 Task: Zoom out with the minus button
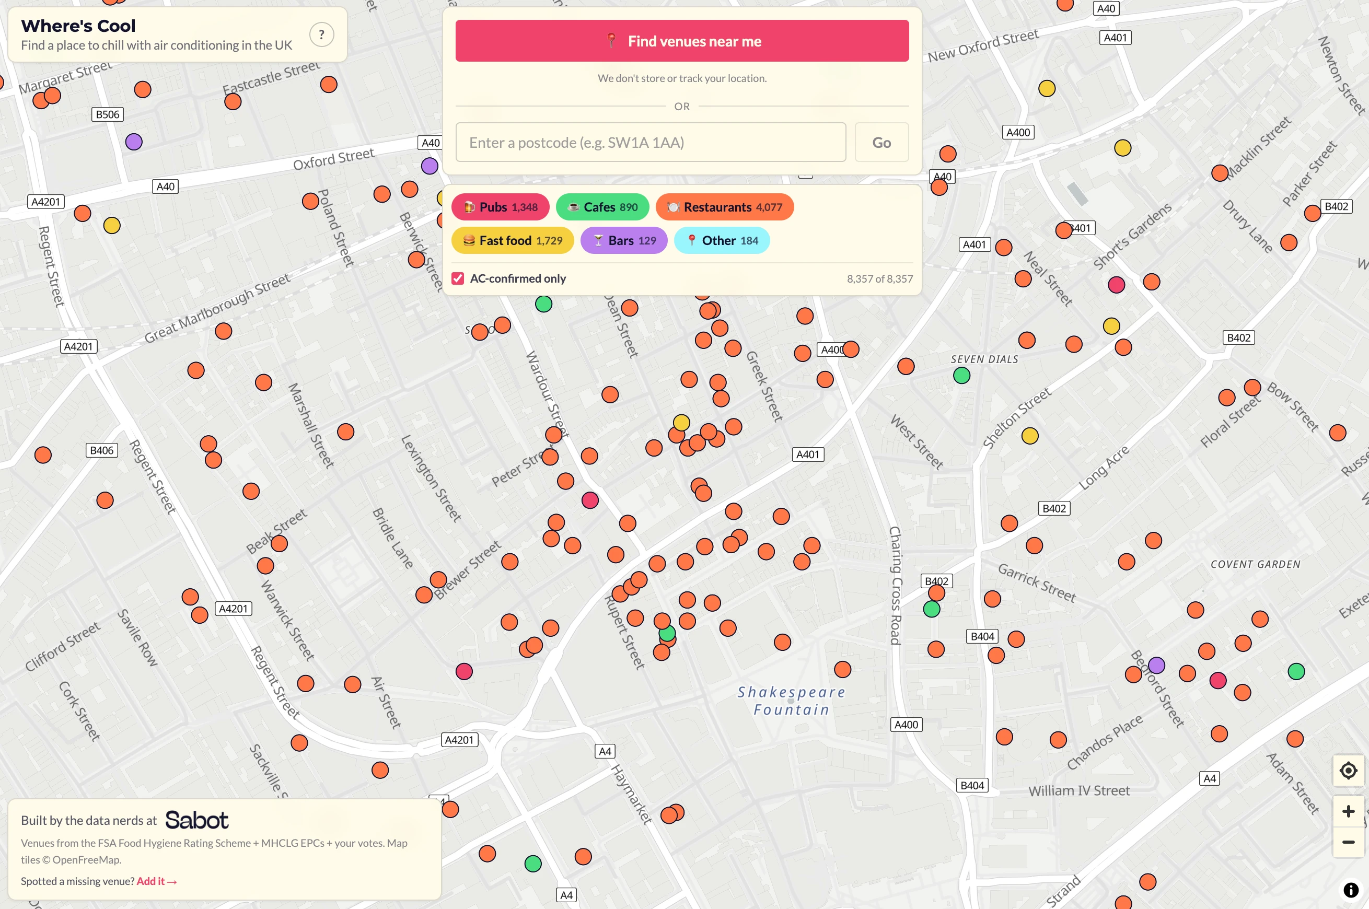(x=1348, y=842)
